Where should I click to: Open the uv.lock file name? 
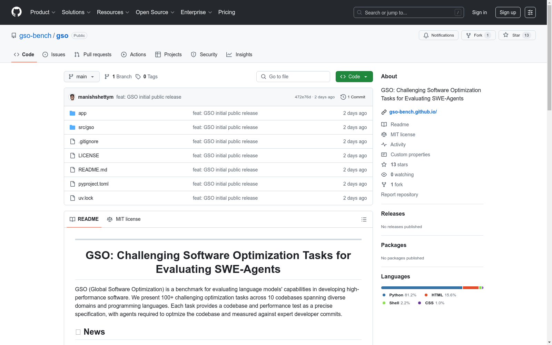pyautogui.click(x=86, y=198)
